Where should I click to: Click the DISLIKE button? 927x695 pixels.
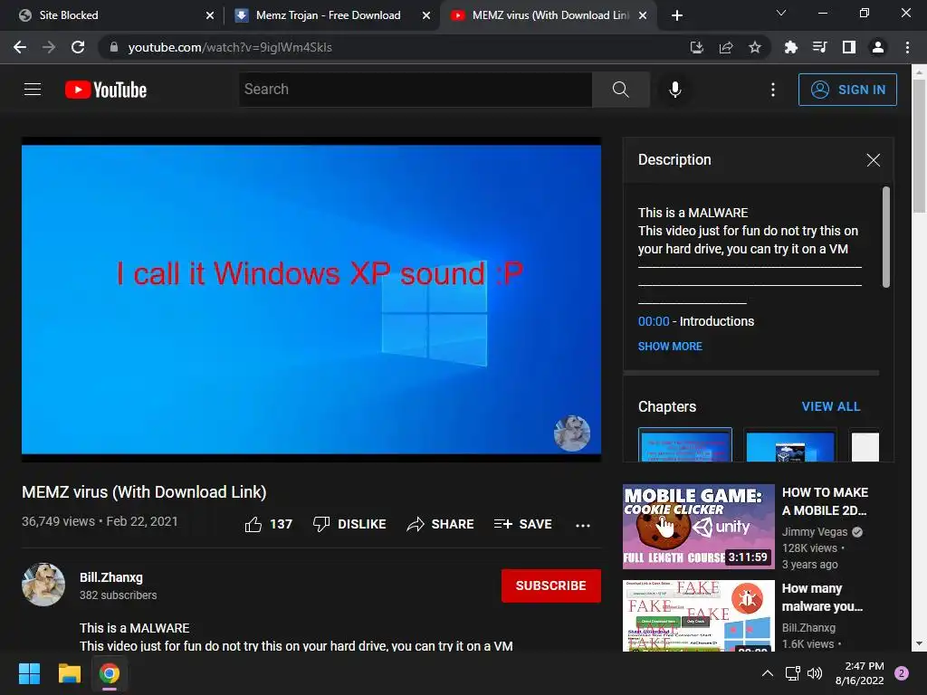pyautogui.click(x=349, y=524)
